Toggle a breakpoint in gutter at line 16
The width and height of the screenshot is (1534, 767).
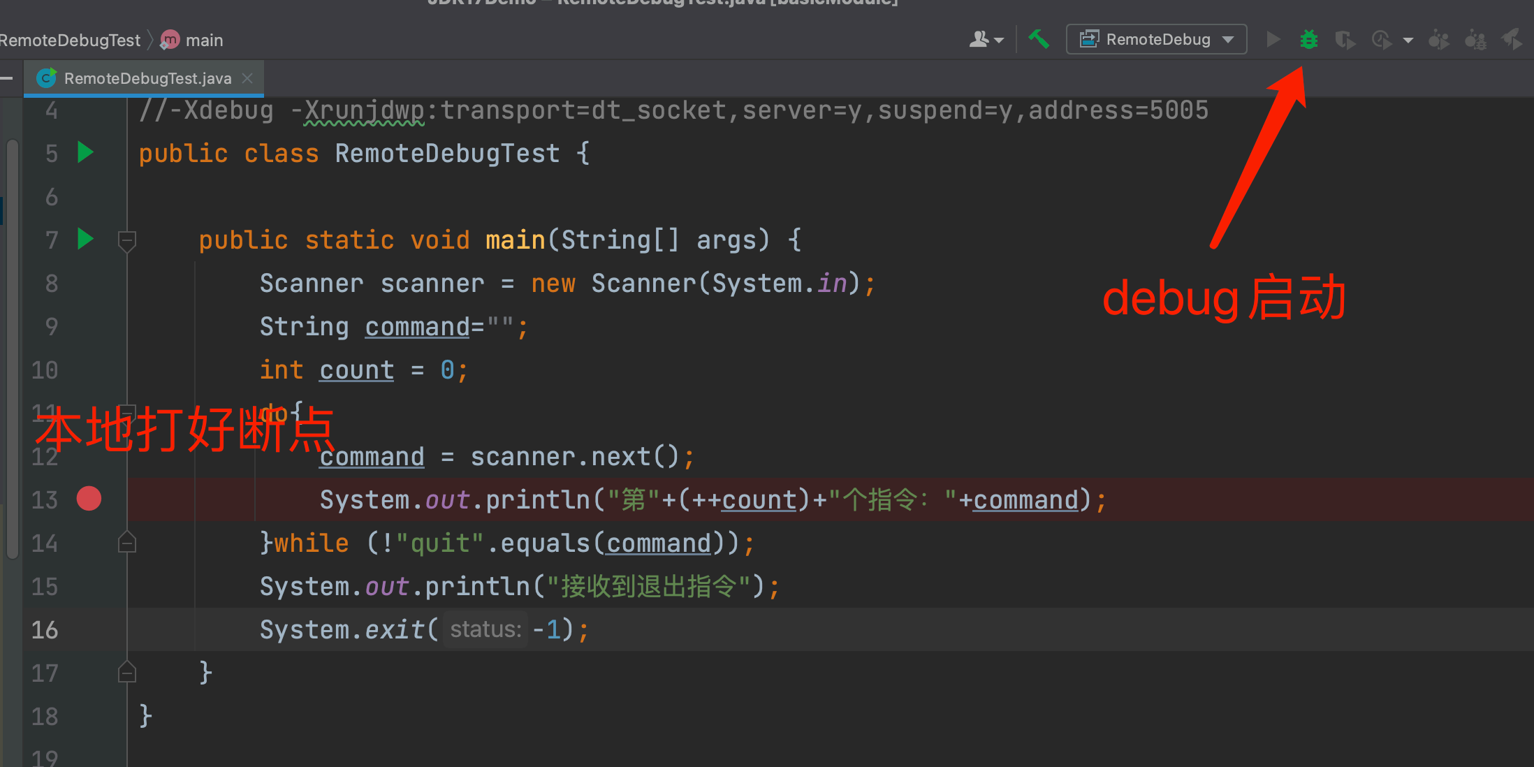coord(89,629)
